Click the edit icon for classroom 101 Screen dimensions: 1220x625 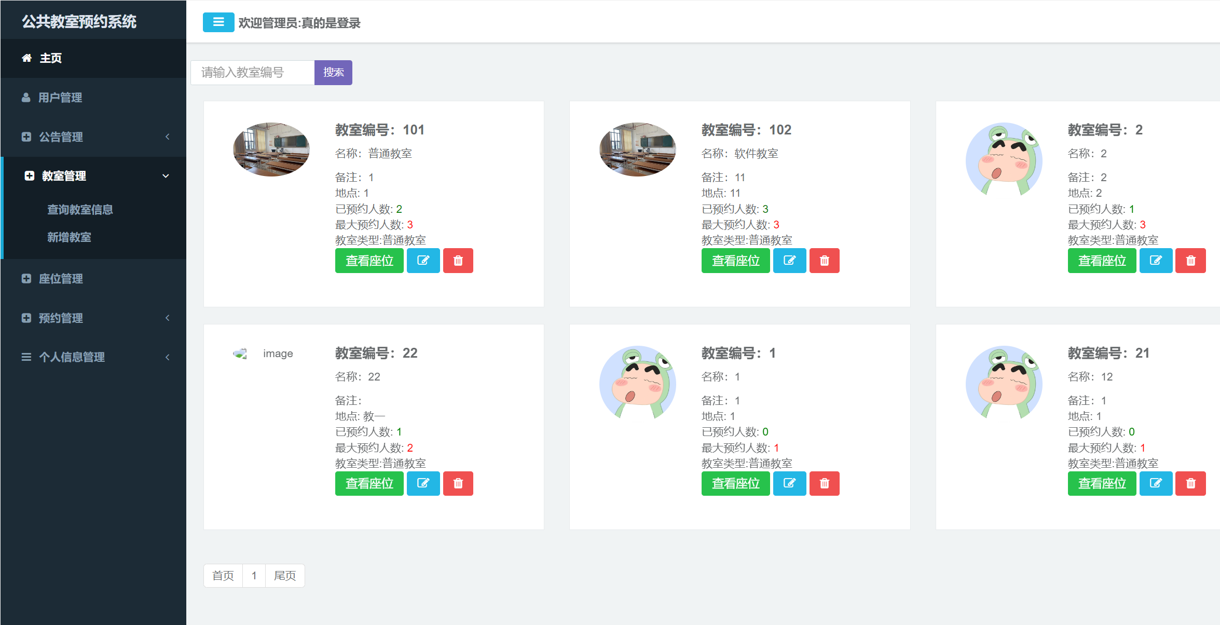(423, 261)
